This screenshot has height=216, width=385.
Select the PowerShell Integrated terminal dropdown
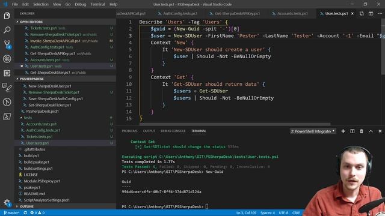[x=313, y=131]
